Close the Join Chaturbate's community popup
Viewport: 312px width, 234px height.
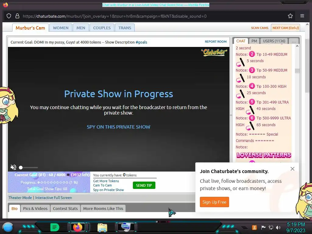point(292,169)
